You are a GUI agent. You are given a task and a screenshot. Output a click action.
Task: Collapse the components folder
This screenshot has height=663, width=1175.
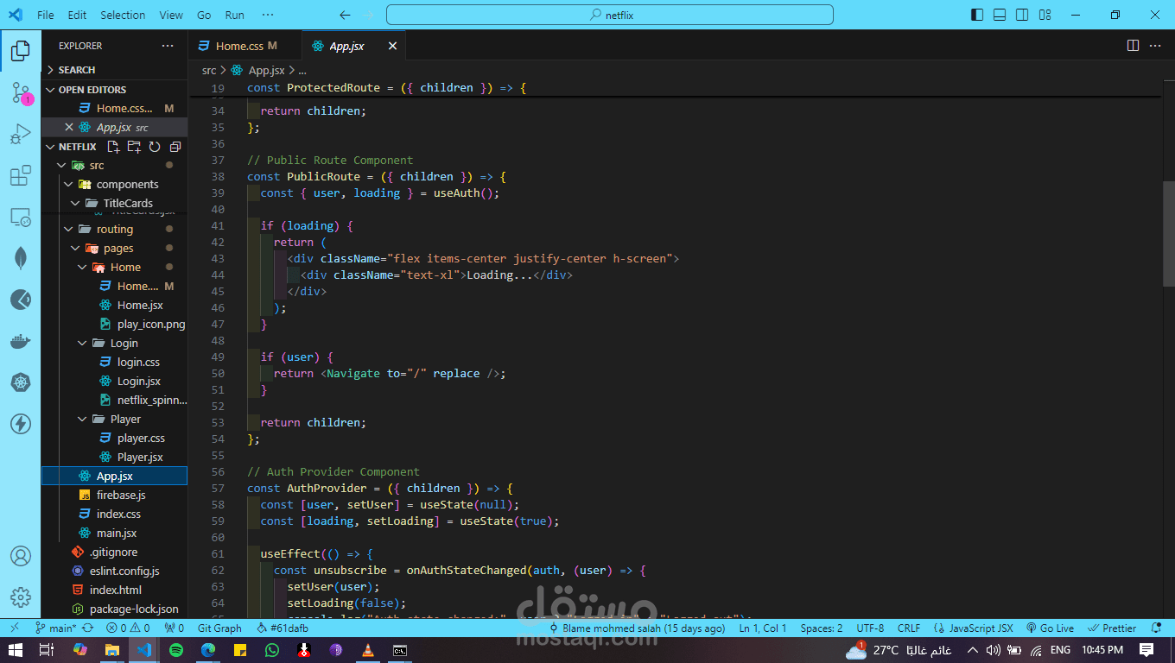pos(127,184)
